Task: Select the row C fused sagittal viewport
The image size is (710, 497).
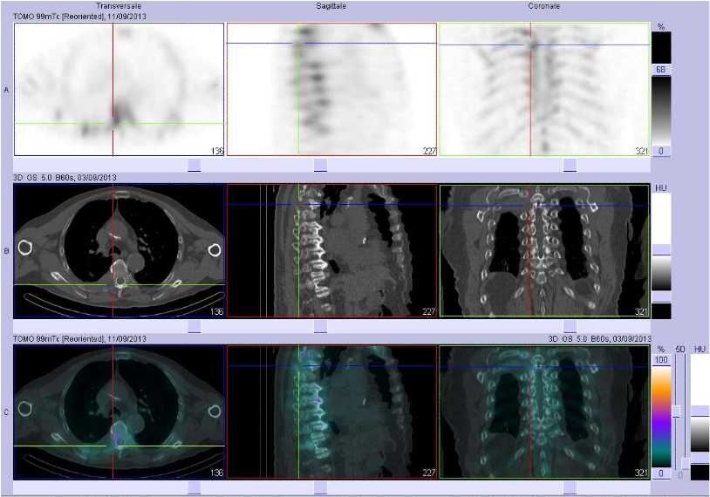Action: (331, 412)
